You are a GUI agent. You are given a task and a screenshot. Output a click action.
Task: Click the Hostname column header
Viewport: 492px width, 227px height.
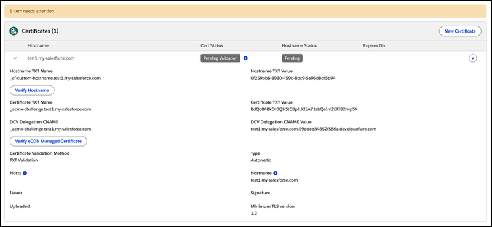(x=38, y=46)
